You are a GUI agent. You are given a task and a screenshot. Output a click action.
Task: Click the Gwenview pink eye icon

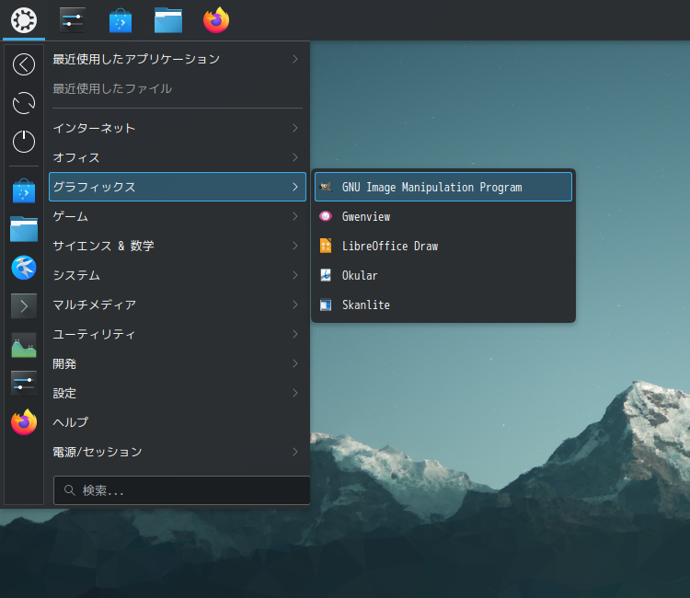(326, 216)
